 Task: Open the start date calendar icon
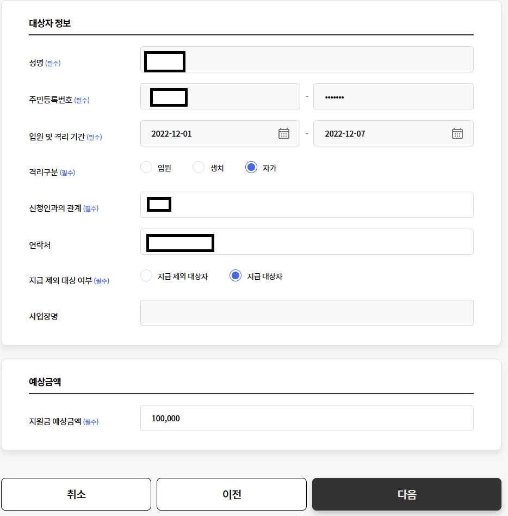284,133
